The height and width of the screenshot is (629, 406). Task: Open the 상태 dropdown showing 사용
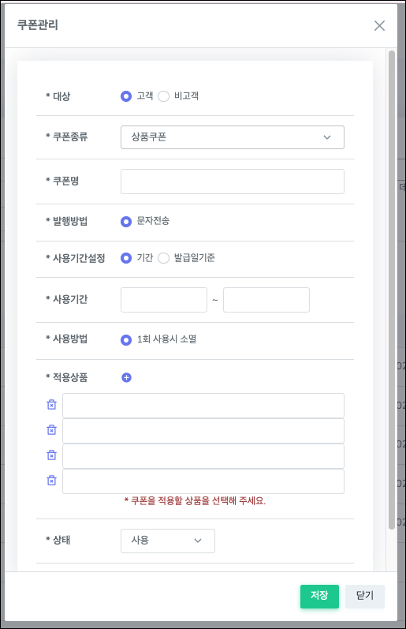click(x=168, y=541)
